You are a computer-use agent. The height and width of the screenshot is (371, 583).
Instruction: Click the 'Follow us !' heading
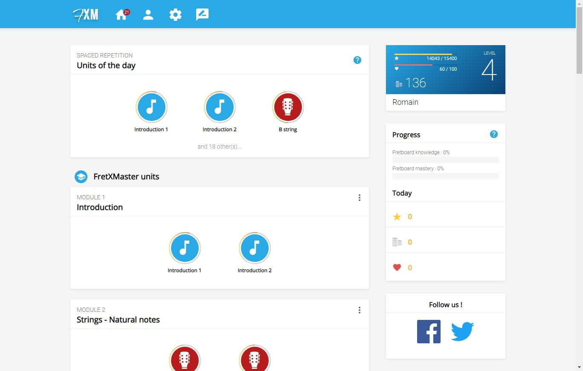[446, 305]
